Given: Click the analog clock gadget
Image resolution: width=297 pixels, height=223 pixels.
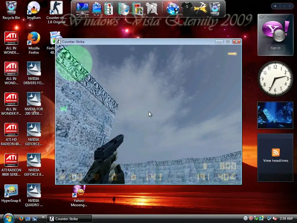Looking at the screenshot, I should [x=275, y=78].
